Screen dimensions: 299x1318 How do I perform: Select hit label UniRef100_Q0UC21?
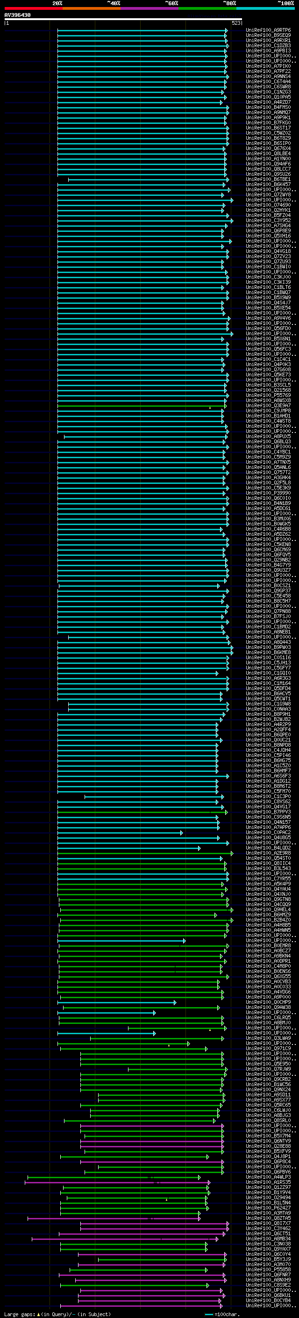(268, 739)
